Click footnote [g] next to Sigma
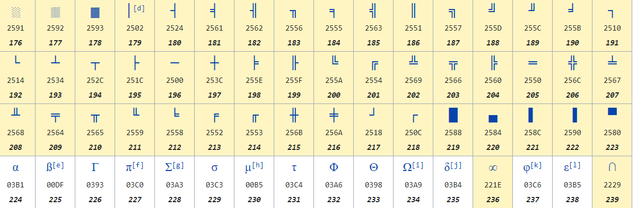The width and height of the screenshot is (637, 208). click(x=178, y=165)
